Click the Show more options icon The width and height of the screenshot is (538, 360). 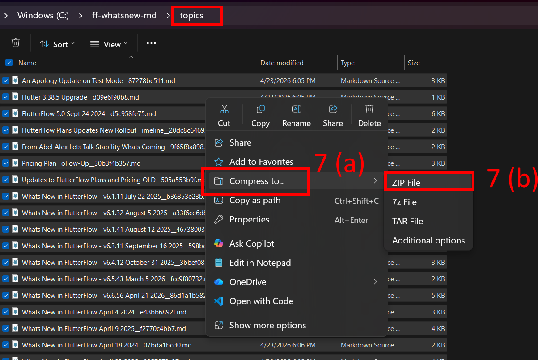coord(219,325)
